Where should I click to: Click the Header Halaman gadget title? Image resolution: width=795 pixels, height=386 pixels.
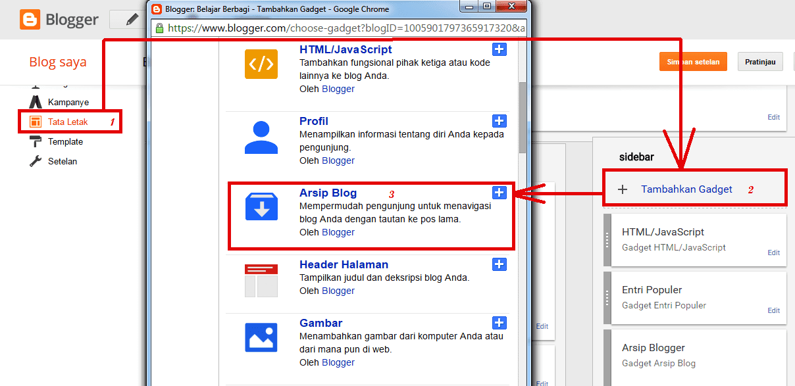(344, 264)
